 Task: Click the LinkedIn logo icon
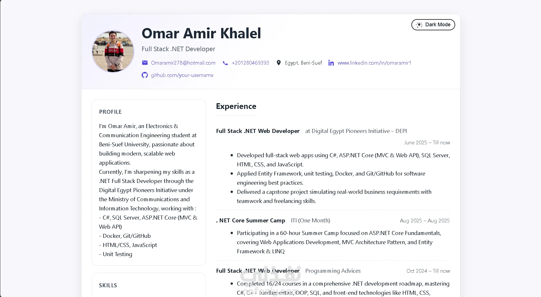[x=331, y=63]
